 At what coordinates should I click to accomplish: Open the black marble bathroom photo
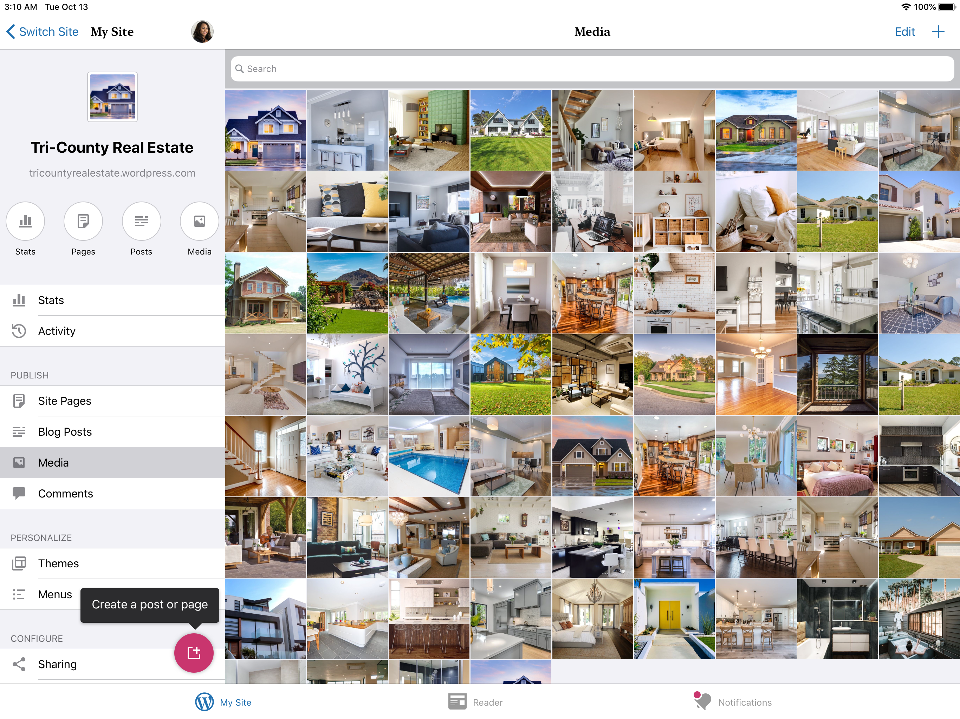click(x=838, y=619)
